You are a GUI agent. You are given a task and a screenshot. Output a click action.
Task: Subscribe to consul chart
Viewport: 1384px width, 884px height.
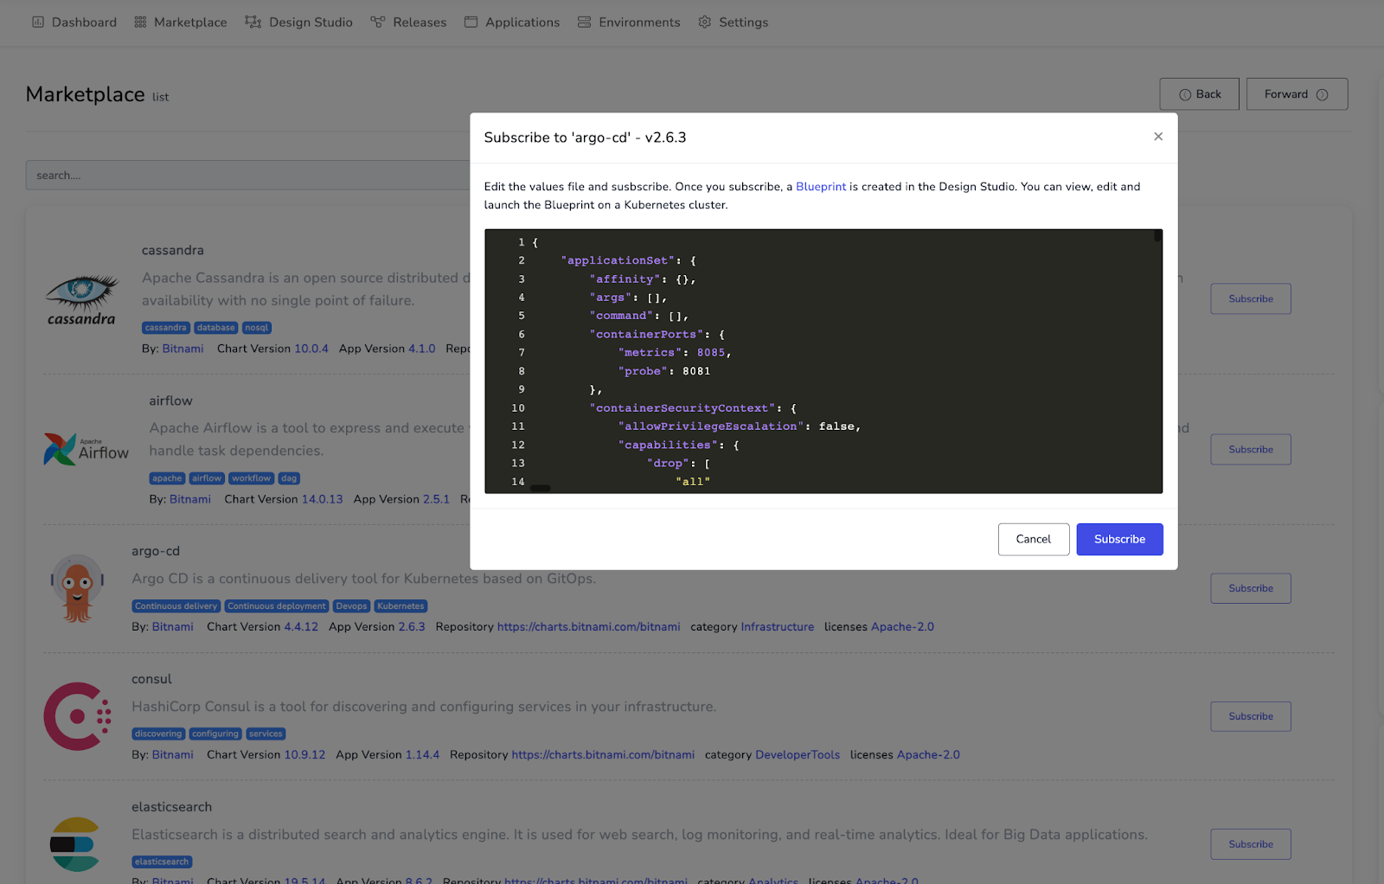tap(1251, 716)
